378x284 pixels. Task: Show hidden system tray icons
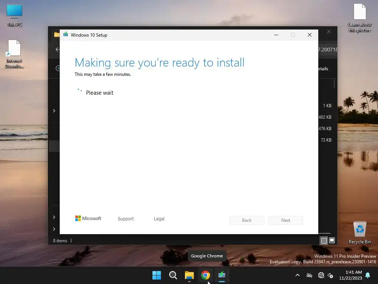pyautogui.click(x=298, y=275)
